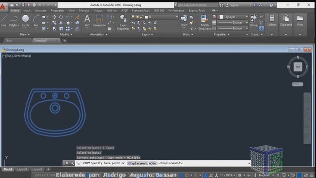The width and height of the screenshot is (316, 178).
Task: Expand the Block panel
Action: point(188,34)
